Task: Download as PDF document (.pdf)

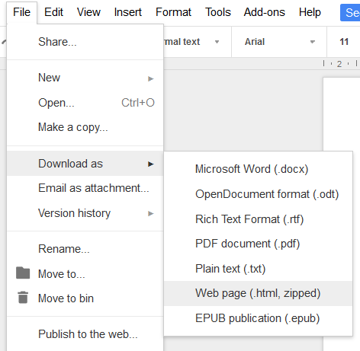Action: [259, 244]
